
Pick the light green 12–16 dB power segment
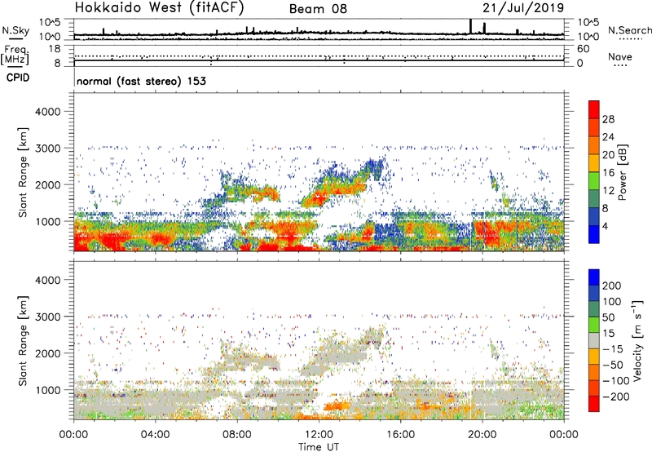click(594, 181)
